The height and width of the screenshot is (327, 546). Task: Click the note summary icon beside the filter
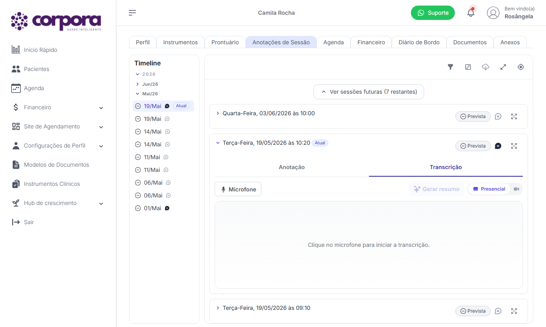click(x=468, y=67)
